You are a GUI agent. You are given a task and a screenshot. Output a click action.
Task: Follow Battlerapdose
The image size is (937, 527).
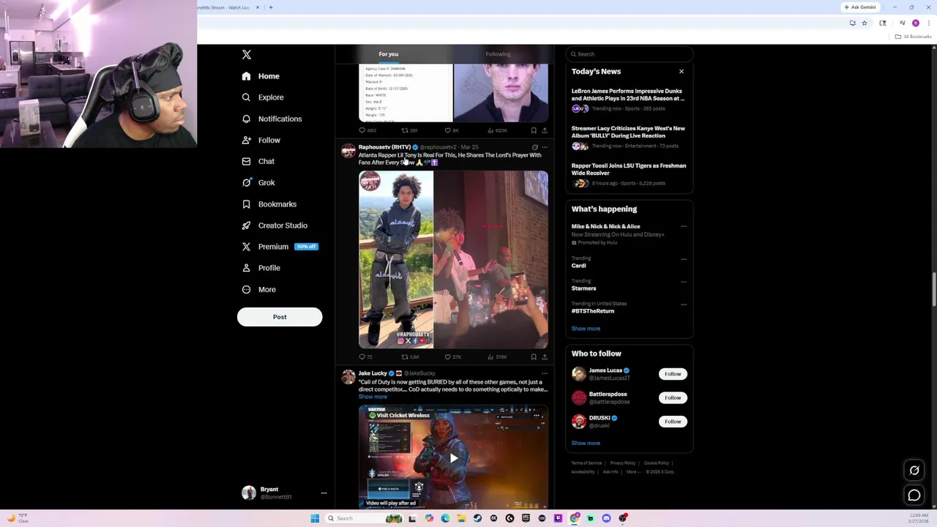tap(673, 397)
